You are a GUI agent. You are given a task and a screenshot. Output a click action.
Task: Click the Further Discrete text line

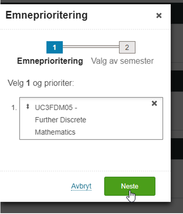point(61,120)
